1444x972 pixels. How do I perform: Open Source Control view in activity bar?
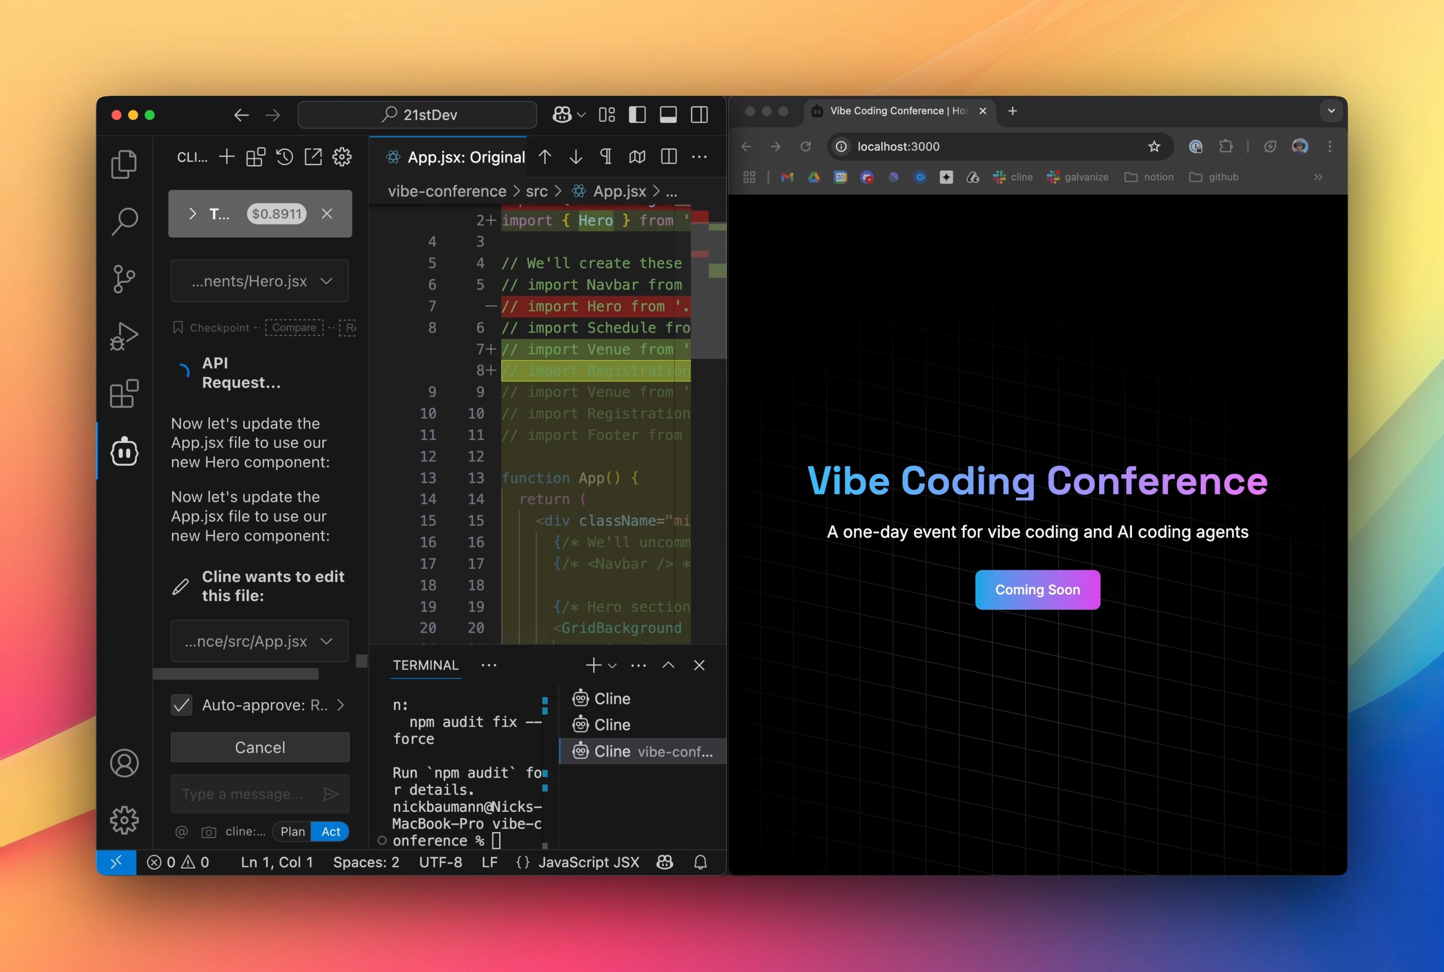pos(124,279)
